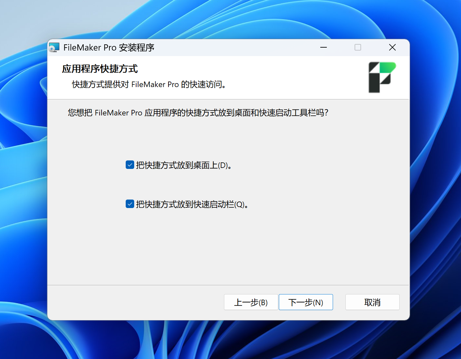The width and height of the screenshot is (461, 359).
Task: Click the label text 把快捷方式放到快速启动栏(Q)
Action: (x=192, y=204)
